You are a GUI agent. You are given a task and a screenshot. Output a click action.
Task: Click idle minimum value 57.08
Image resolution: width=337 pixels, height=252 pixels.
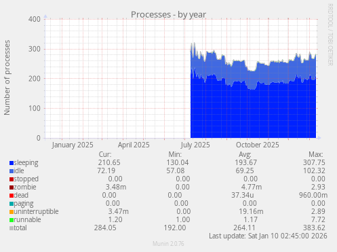[x=176, y=170]
